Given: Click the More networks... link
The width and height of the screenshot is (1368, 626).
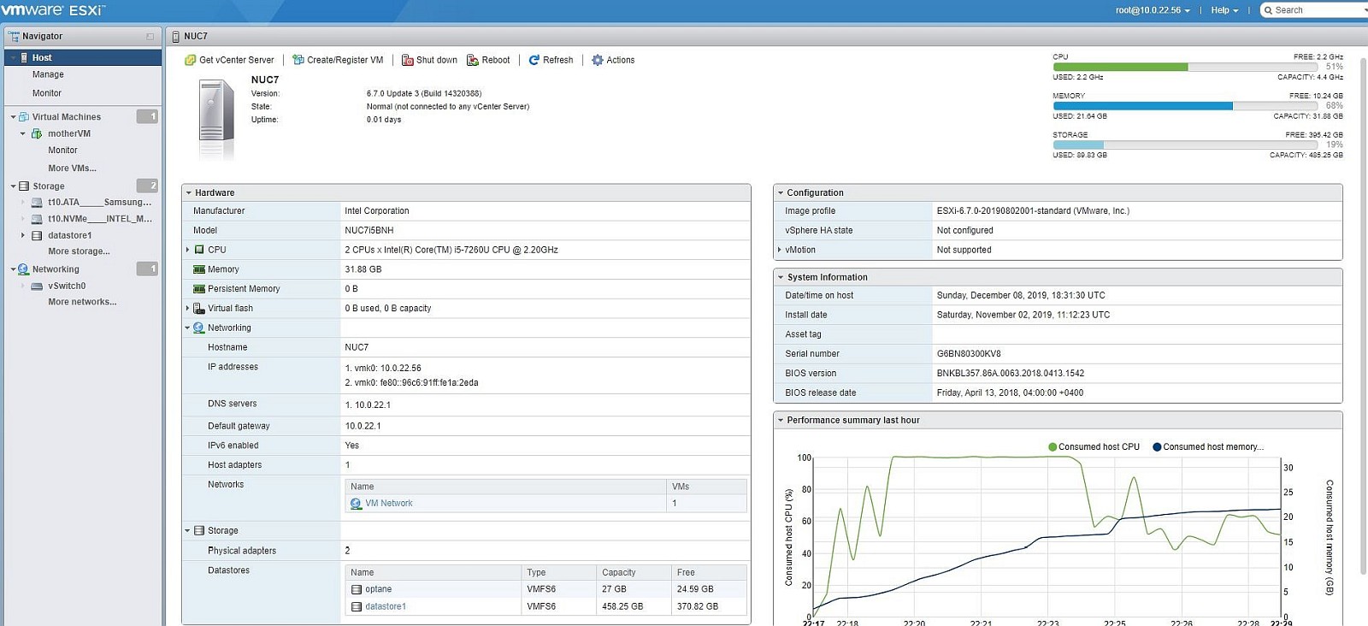Looking at the screenshot, I should (82, 302).
